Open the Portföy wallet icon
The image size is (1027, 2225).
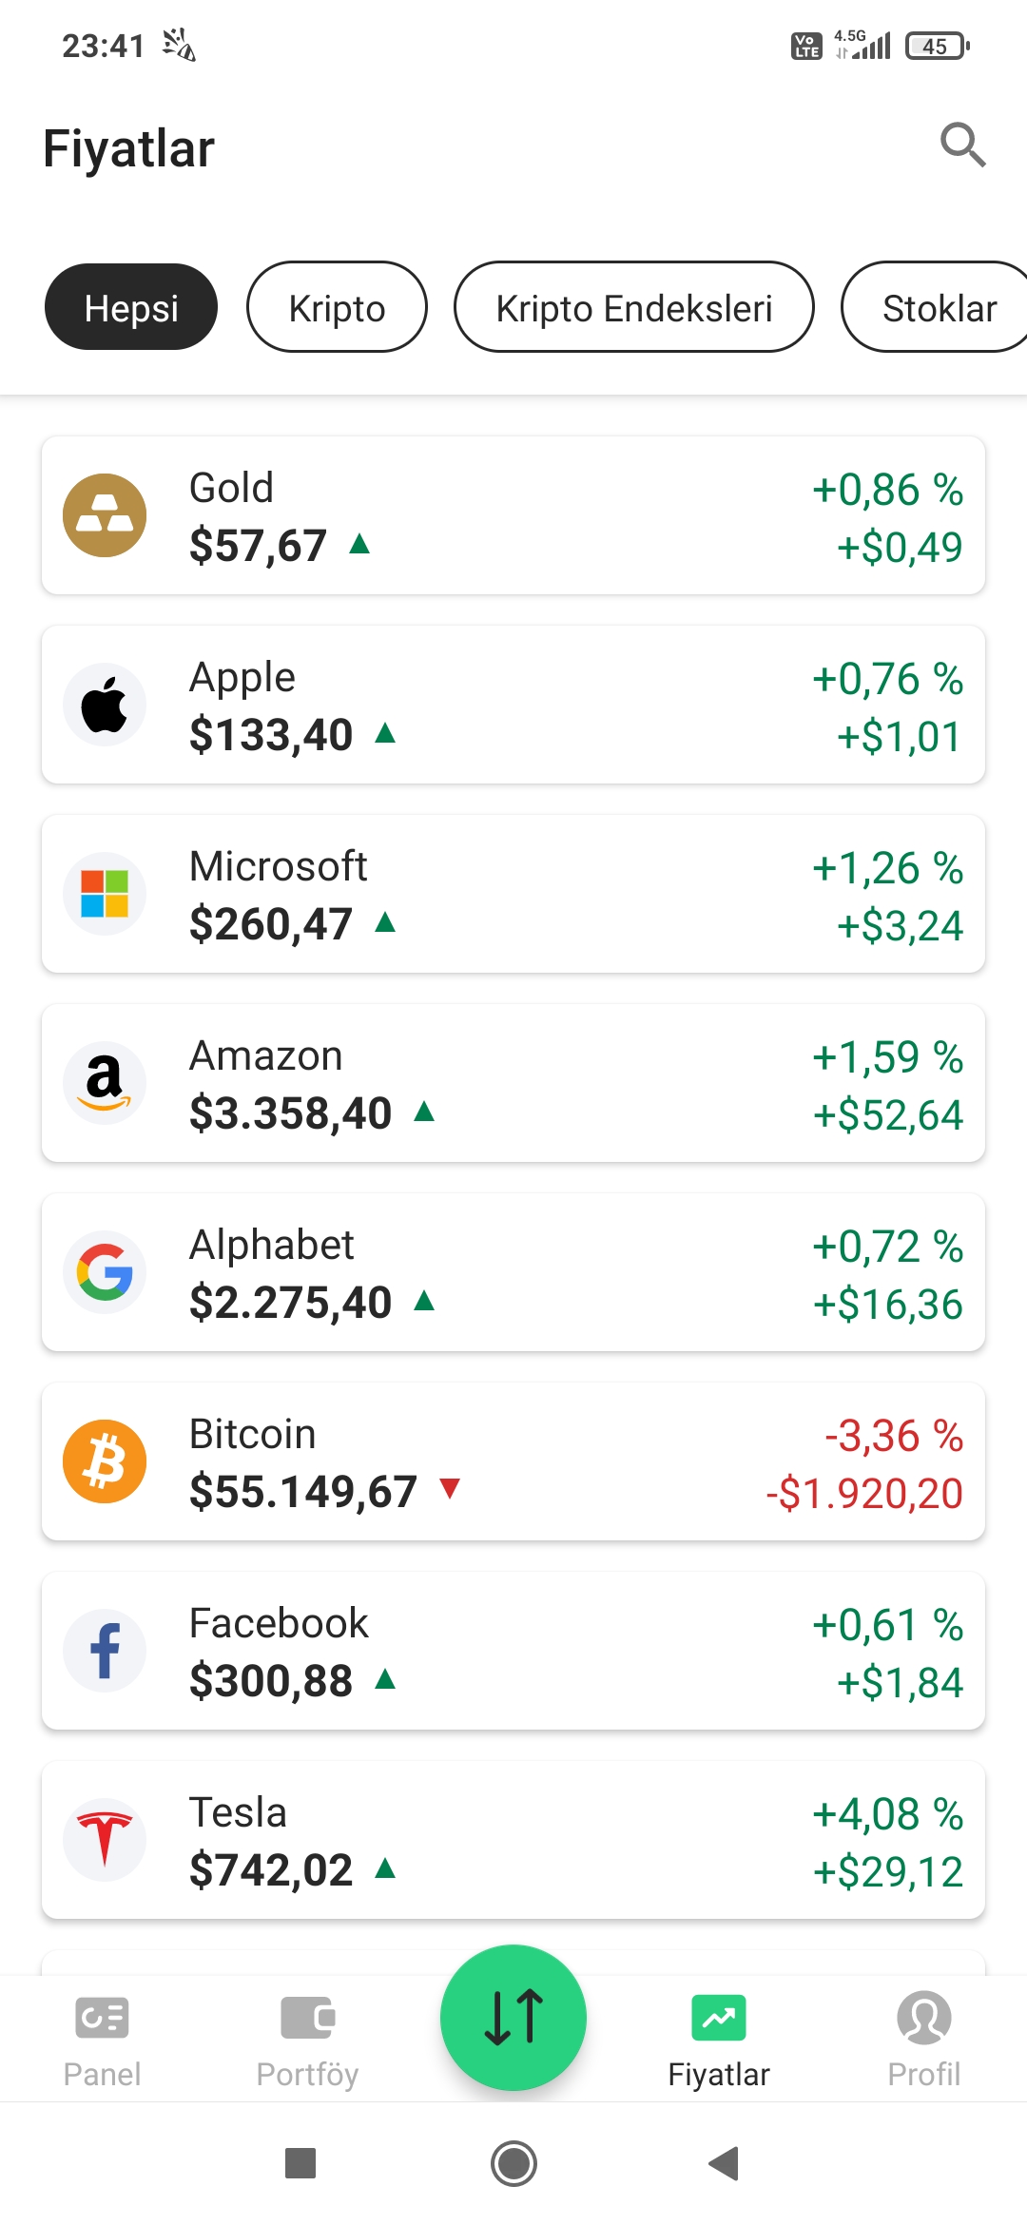coord(307,2018)
